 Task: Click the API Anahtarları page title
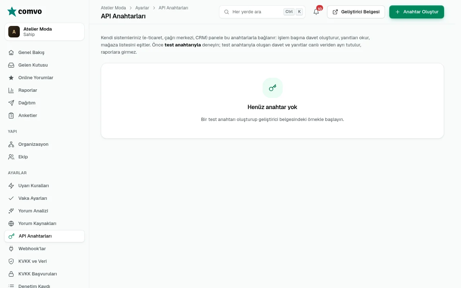[123, 16]
